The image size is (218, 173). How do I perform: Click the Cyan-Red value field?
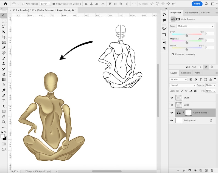click(209, 34)
